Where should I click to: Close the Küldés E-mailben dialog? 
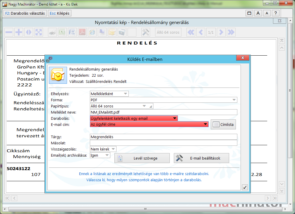(243, 58)
